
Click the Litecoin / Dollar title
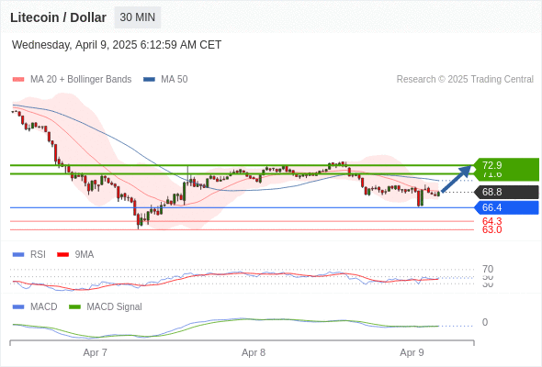[x=58, y=17]
